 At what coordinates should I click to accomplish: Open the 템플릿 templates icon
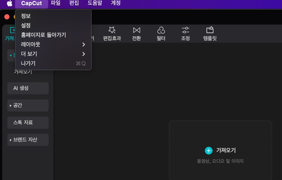click(x=210, y=30)
